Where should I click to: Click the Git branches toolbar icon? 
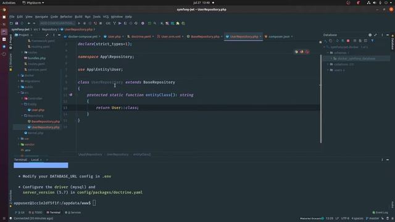click(x=114, y=23)
